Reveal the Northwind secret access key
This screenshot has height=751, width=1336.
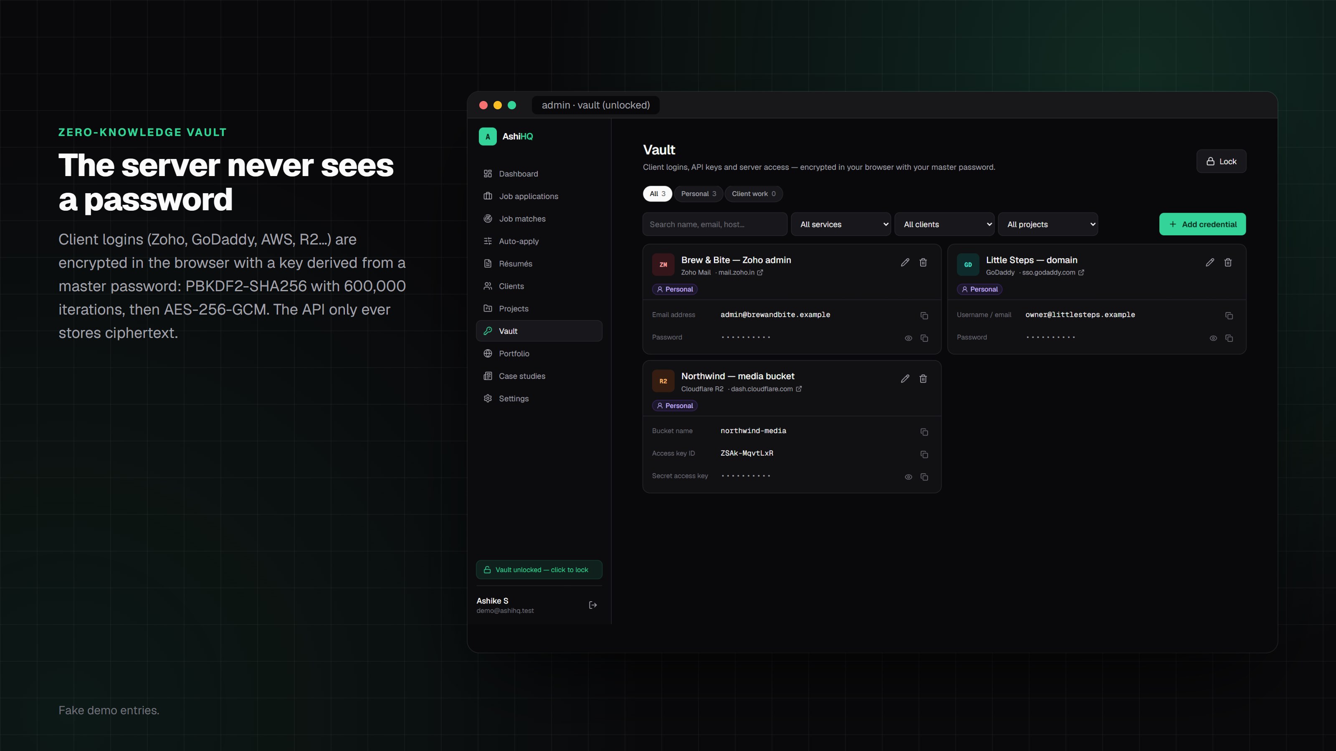click(908, 477)
